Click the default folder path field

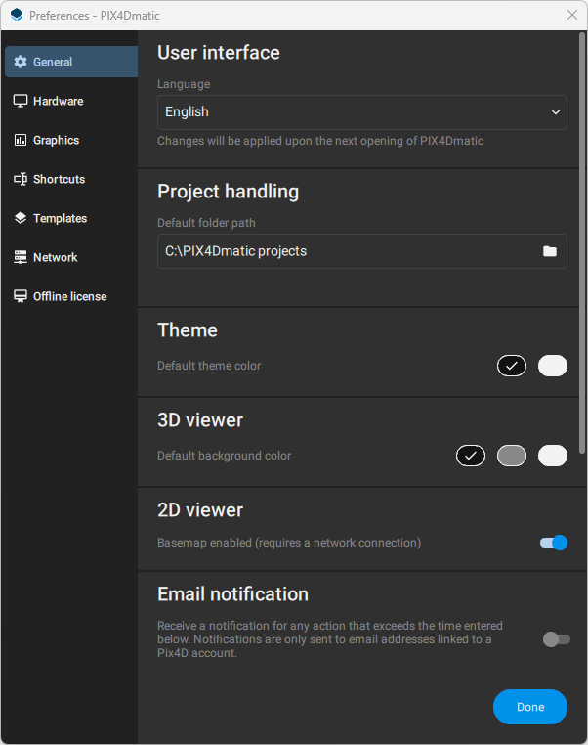coord(362,251)
